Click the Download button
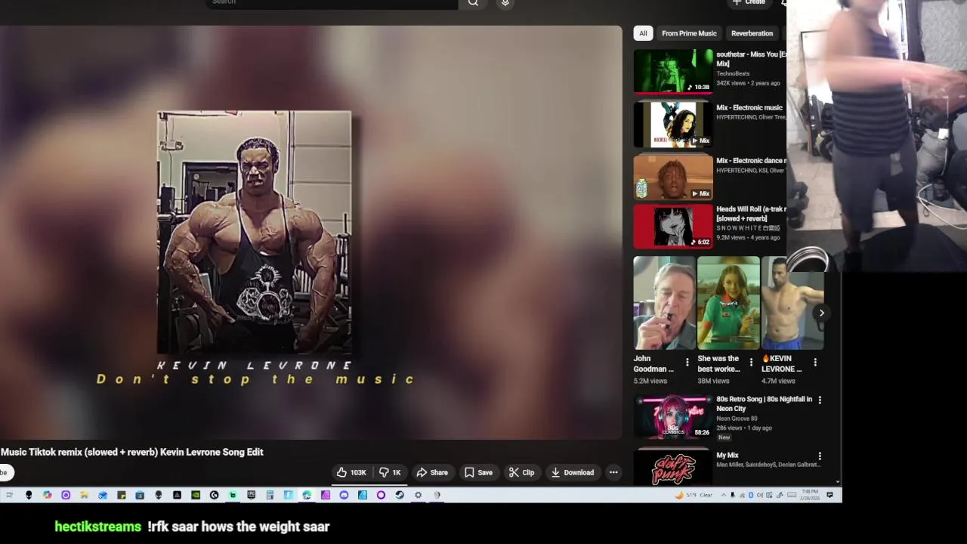Viewport: 967px width, 544px height. click(x=573, y=472)
